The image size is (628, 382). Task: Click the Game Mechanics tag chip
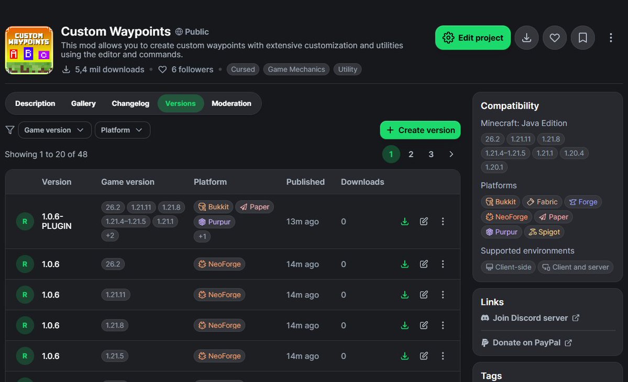tap(296, 69)
